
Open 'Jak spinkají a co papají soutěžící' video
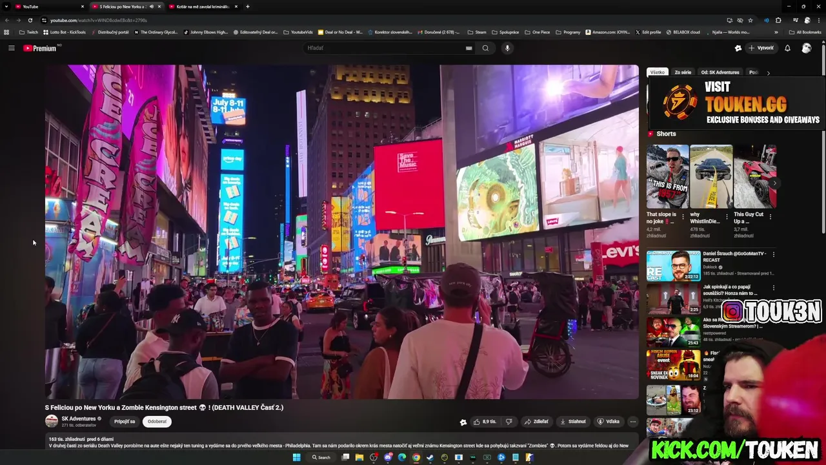[x=673, y=299]
